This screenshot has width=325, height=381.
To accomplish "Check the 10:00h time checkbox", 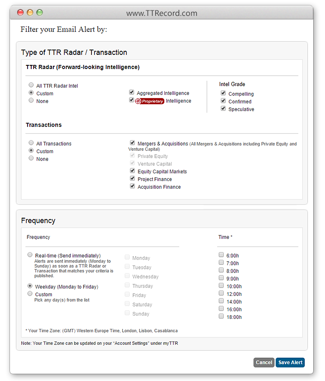I will tap(221, 285).
